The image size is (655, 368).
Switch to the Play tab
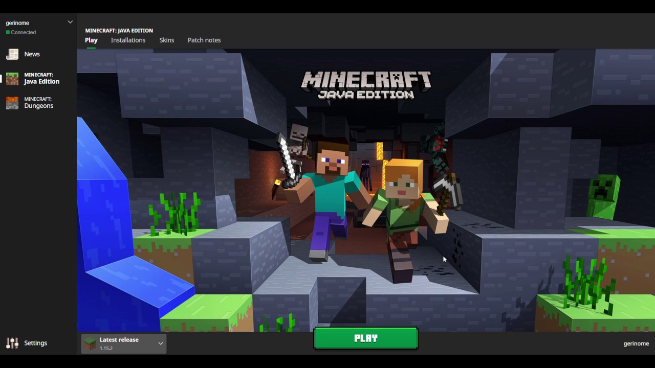click(91, 40)
